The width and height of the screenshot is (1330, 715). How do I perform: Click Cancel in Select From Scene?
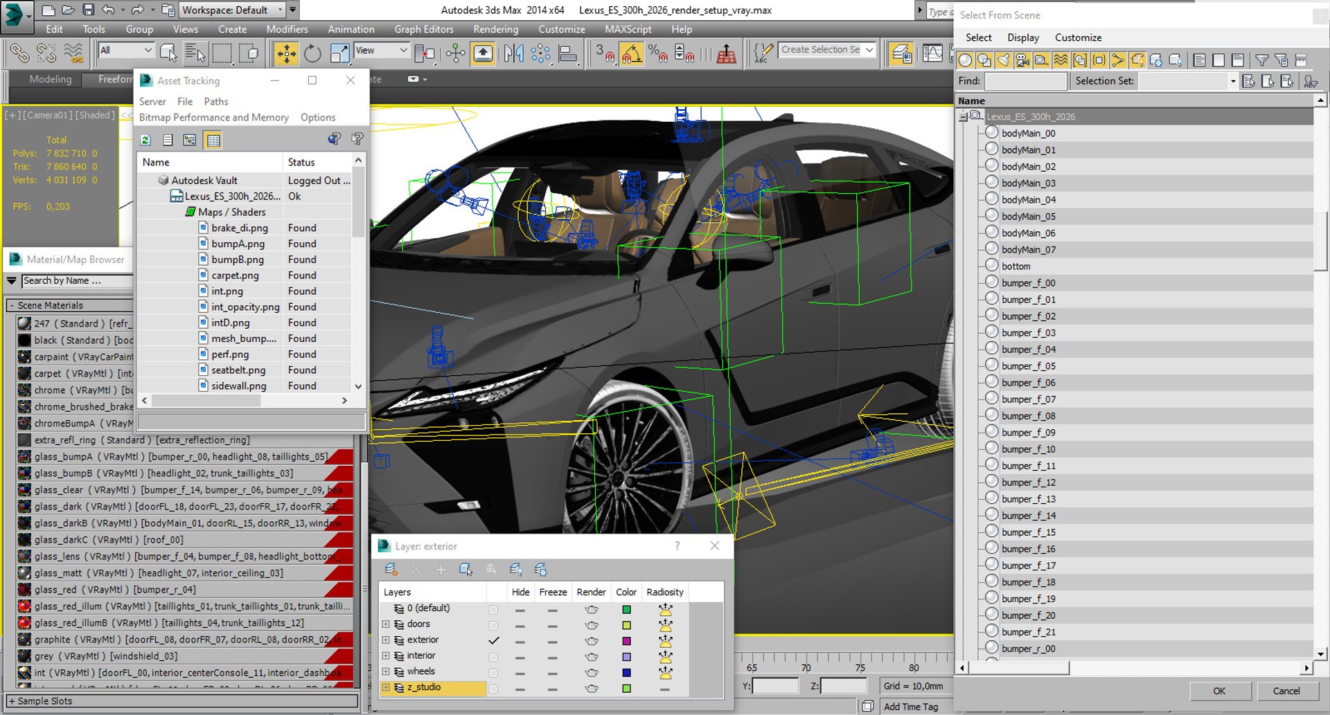click(x=1286, y=691)
